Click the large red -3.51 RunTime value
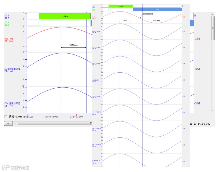 197,39
